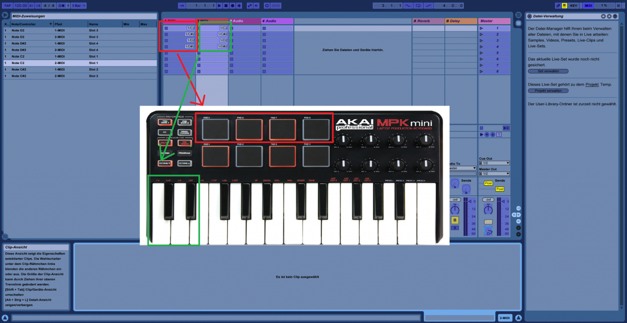Viewport: 627px width, 323px height.
Task: Select the A Reverb return header
Action: (x=428, y=21)
